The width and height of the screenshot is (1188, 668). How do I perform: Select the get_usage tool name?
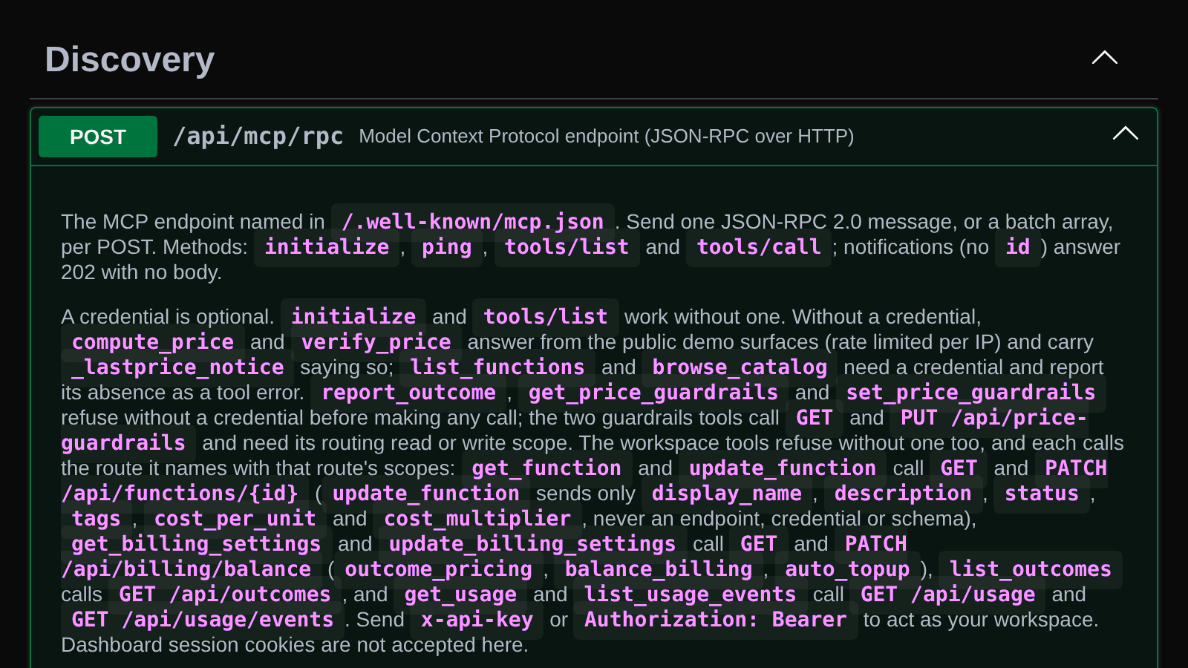[460, 595]
